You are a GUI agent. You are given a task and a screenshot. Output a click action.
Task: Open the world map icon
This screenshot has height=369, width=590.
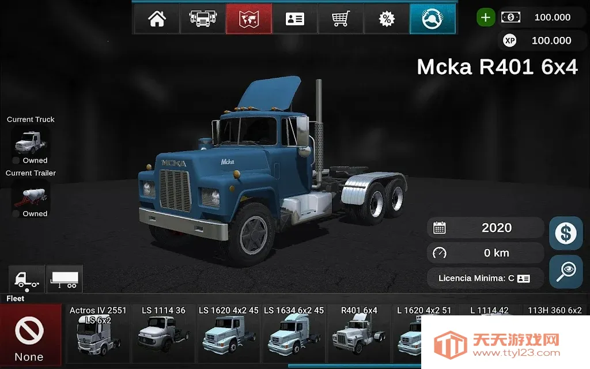pyautogui.click(x=248, y=19)
